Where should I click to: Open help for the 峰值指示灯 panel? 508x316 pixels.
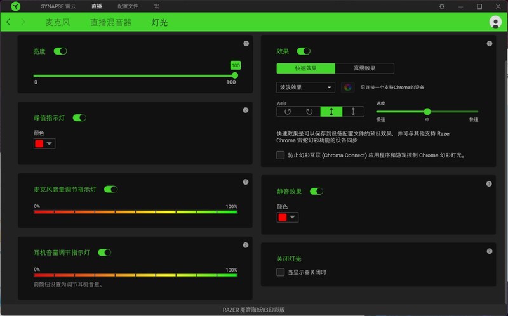(246, 110)
